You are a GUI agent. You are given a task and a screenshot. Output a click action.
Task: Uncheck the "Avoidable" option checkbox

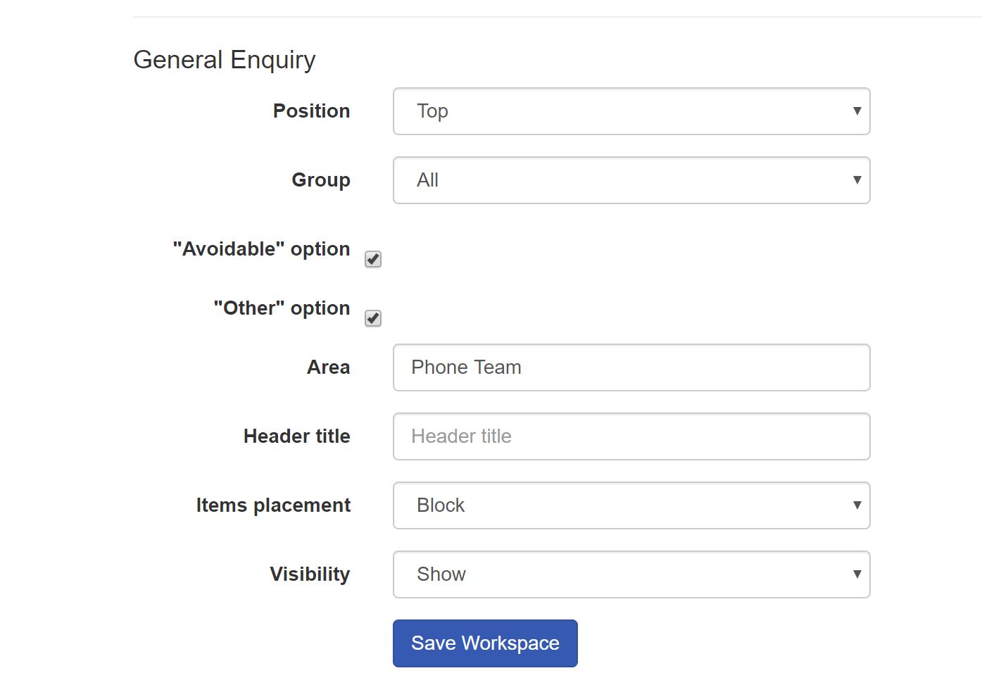pyautogui.click(x=373, y=259)
